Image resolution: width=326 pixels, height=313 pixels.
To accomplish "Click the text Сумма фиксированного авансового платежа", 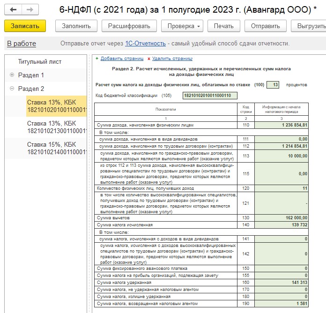I will pyautogui.click(x=142, y=268).
